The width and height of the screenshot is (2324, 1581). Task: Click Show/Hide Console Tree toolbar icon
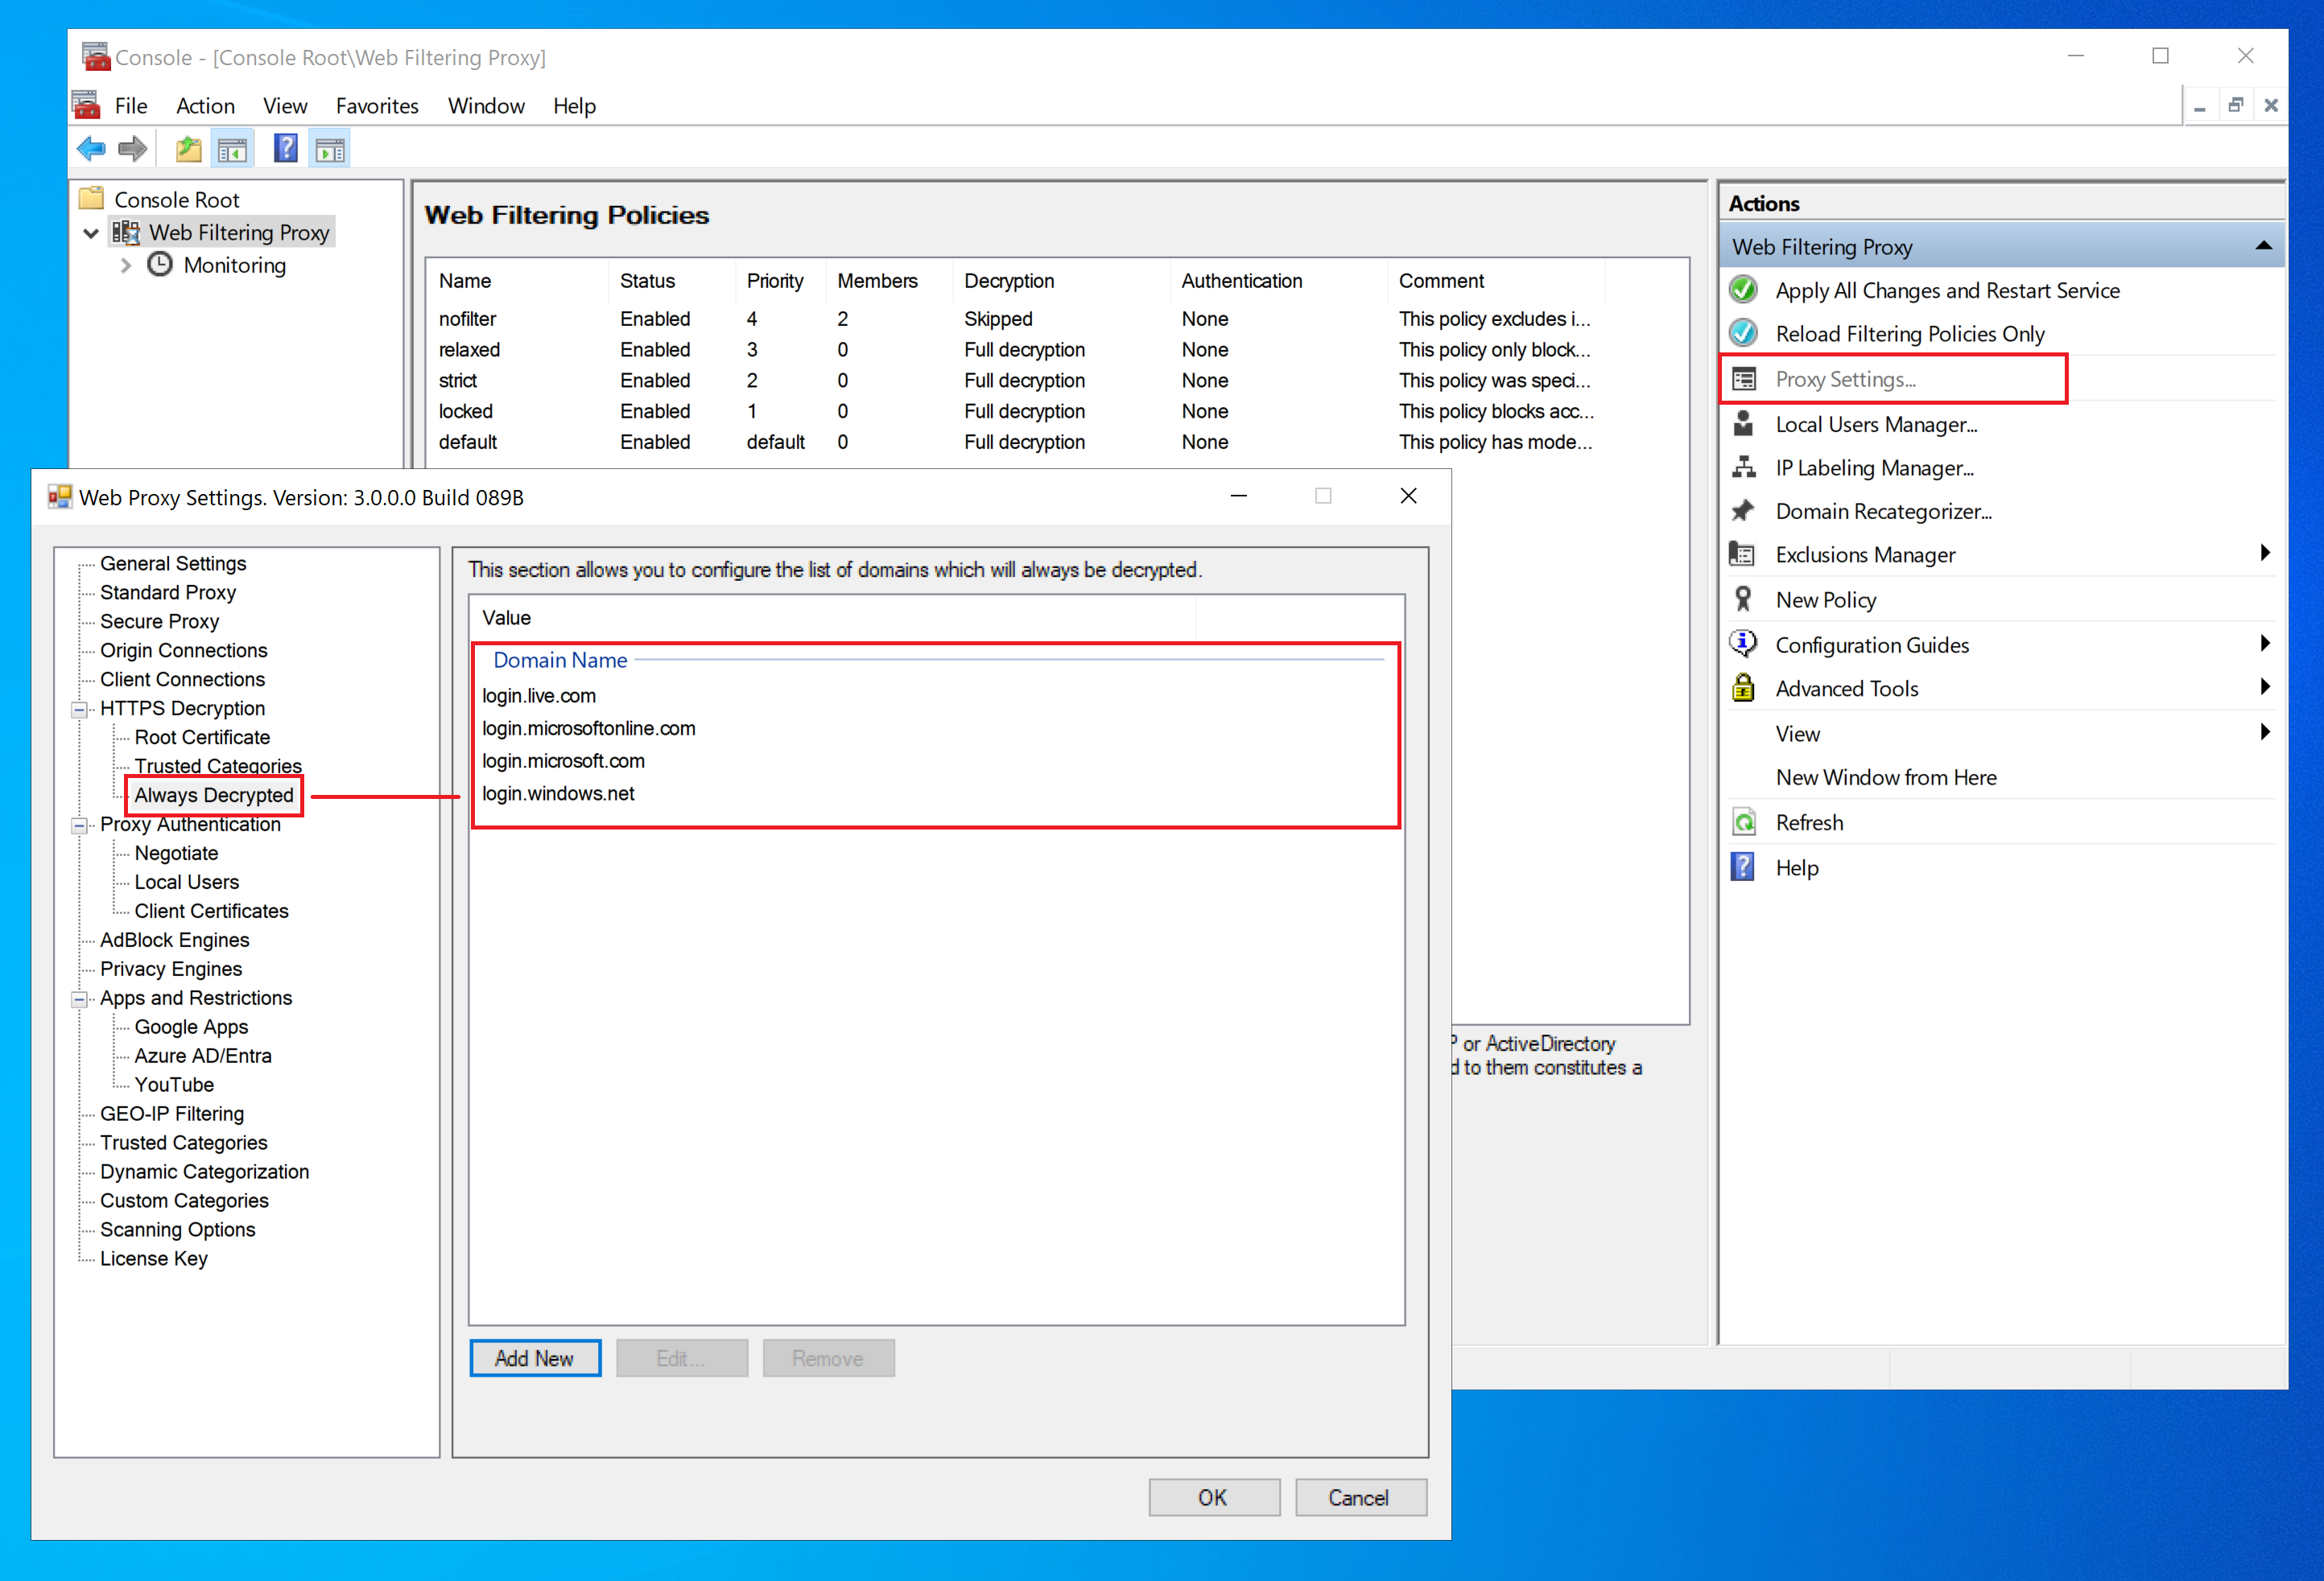[x=232, y=150]
